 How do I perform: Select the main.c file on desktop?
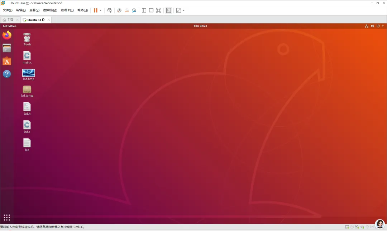coord(27,57)
